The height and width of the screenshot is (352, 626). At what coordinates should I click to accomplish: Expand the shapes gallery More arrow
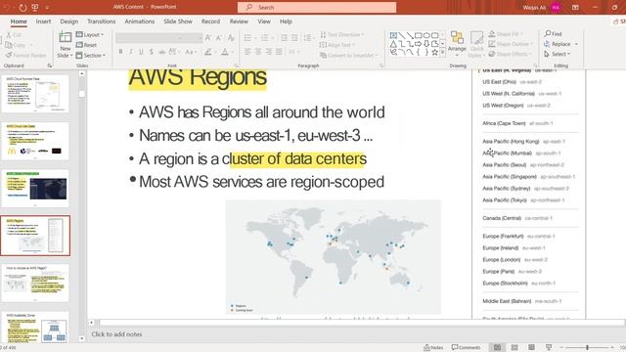coord(442,53)
